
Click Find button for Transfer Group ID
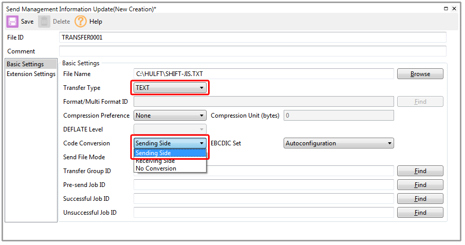pyautogui.click(x=420, y=171)
